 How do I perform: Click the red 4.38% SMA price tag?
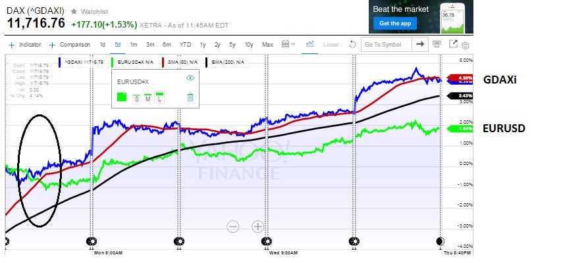[460, 78]
